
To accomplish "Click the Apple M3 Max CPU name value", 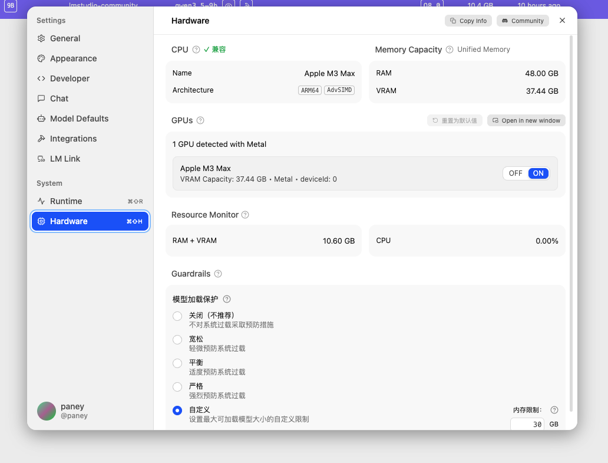I will coord(329,73).
